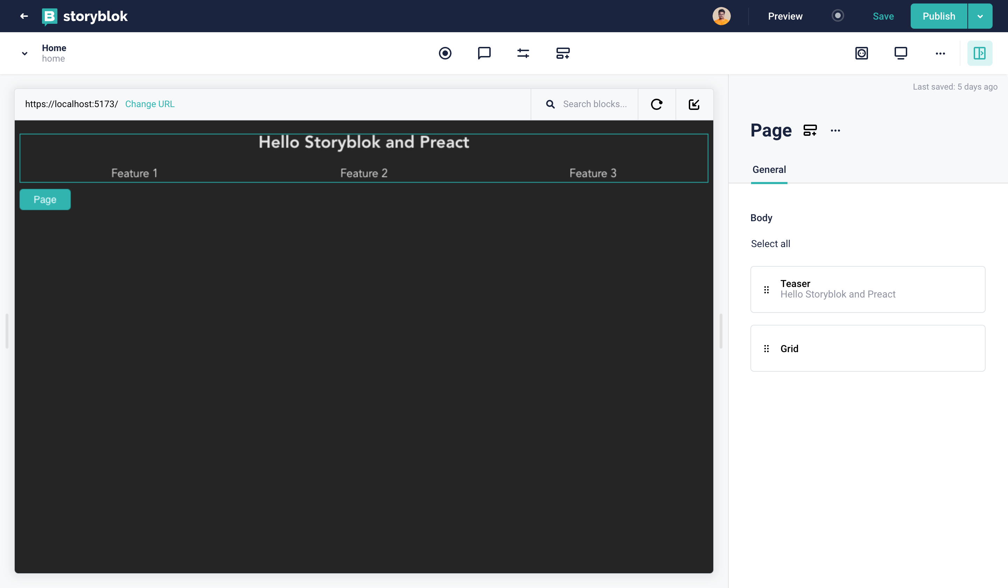
Task: Open preview in new window icon
Action: pyautogui.click(x=694, y=104)
